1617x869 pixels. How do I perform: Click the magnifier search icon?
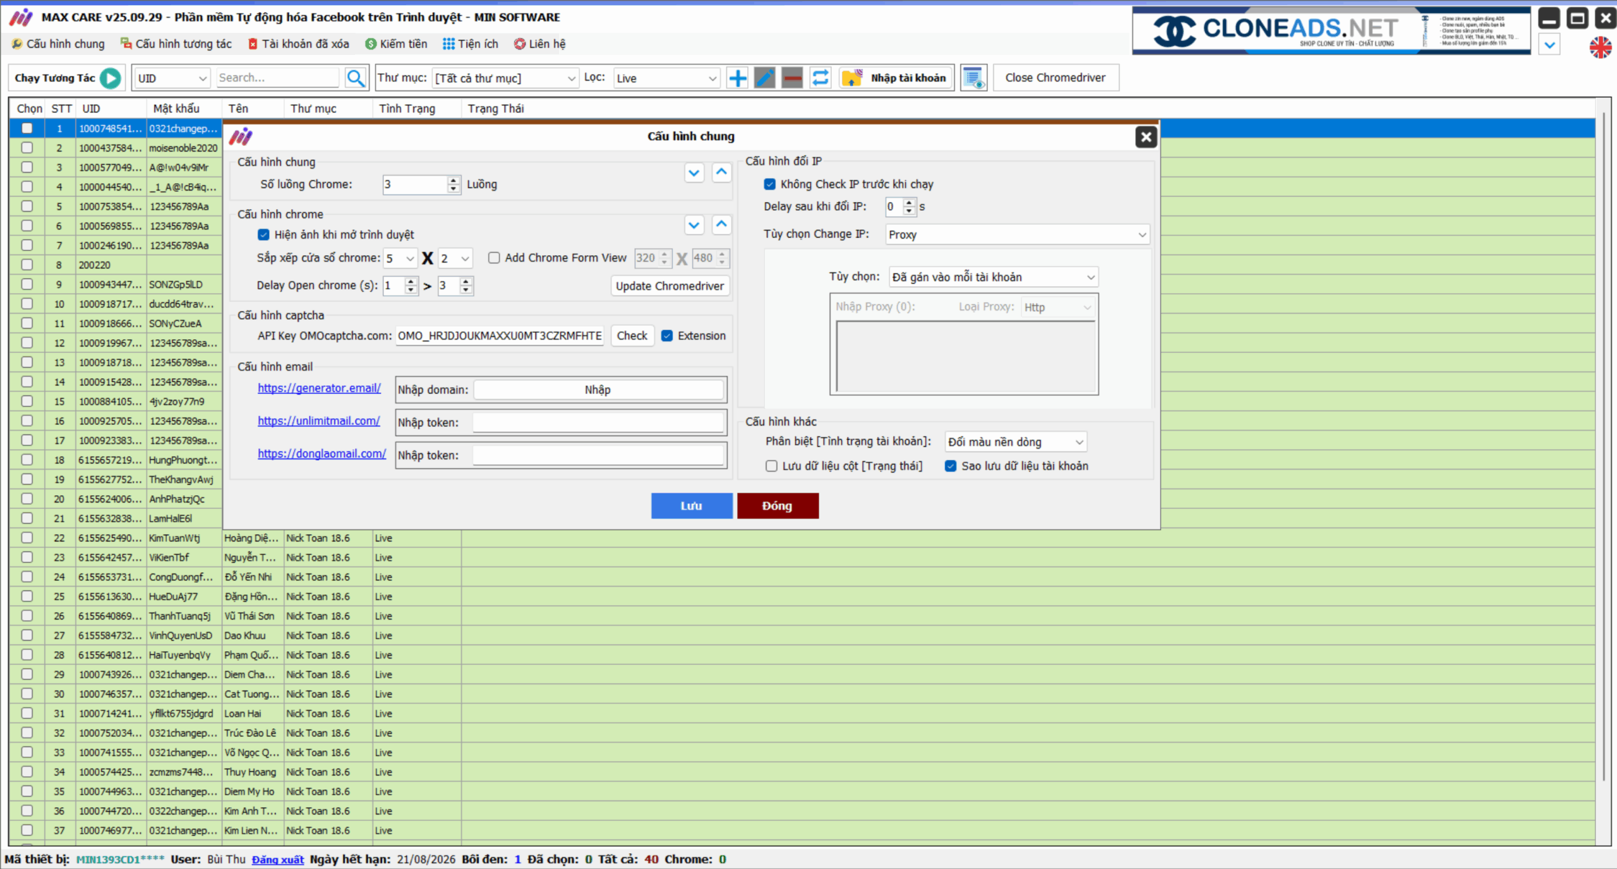pyautogui.click(x=356, y=78)
